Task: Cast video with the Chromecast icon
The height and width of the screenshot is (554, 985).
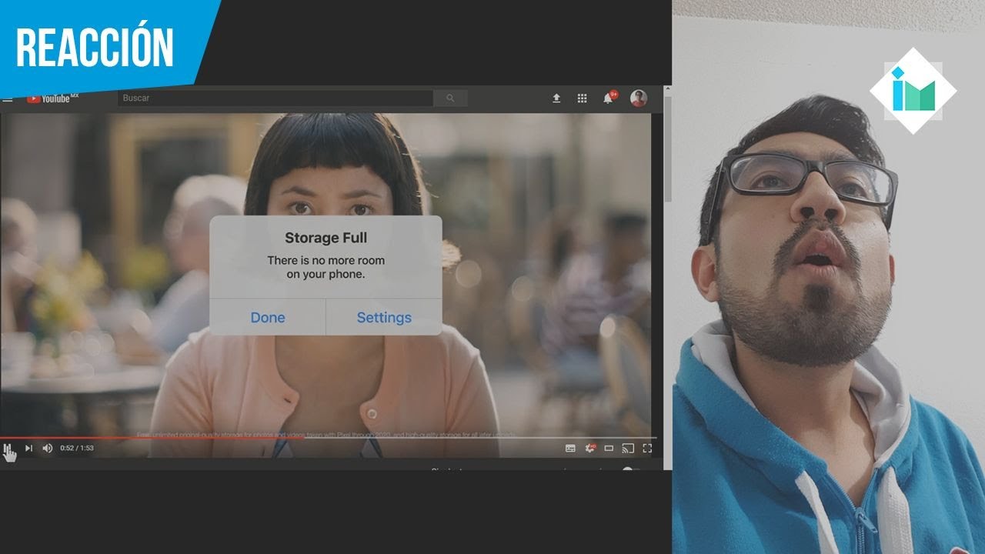Action: click(x=628, y=448)
